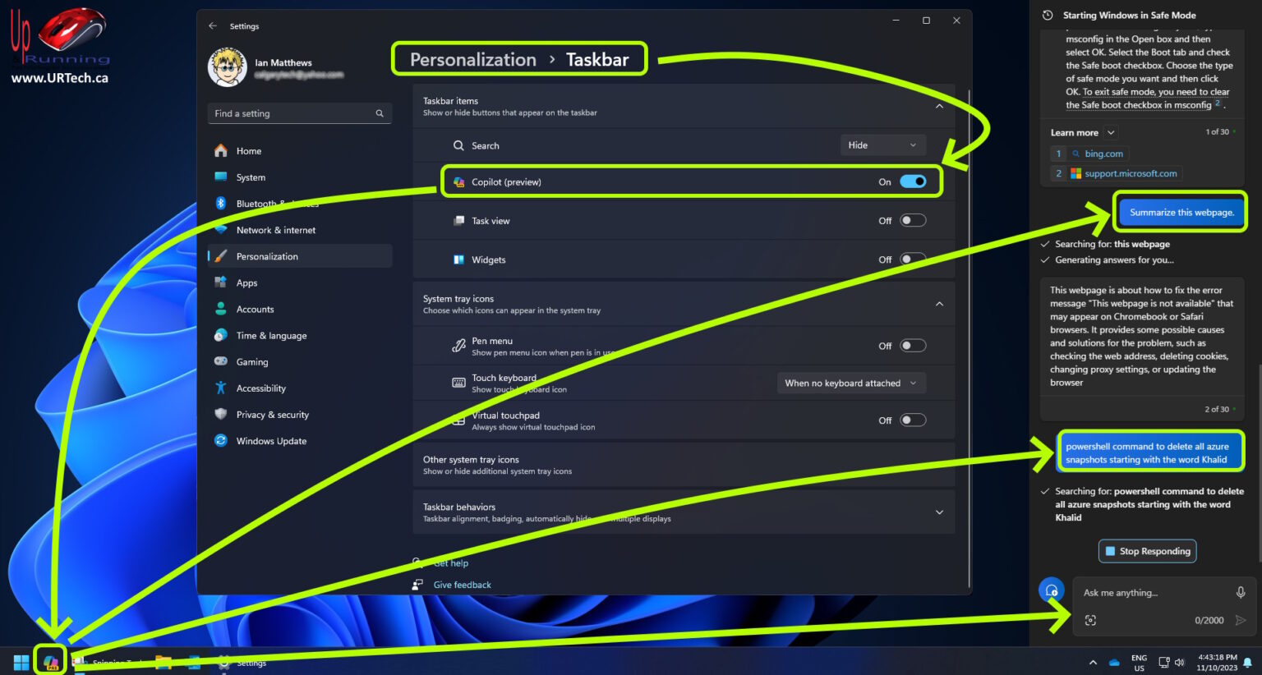Viewport: 1262px width, 675px height.
Task: Open the support.microsoft.com source link
Action: tap(1130, 173)
